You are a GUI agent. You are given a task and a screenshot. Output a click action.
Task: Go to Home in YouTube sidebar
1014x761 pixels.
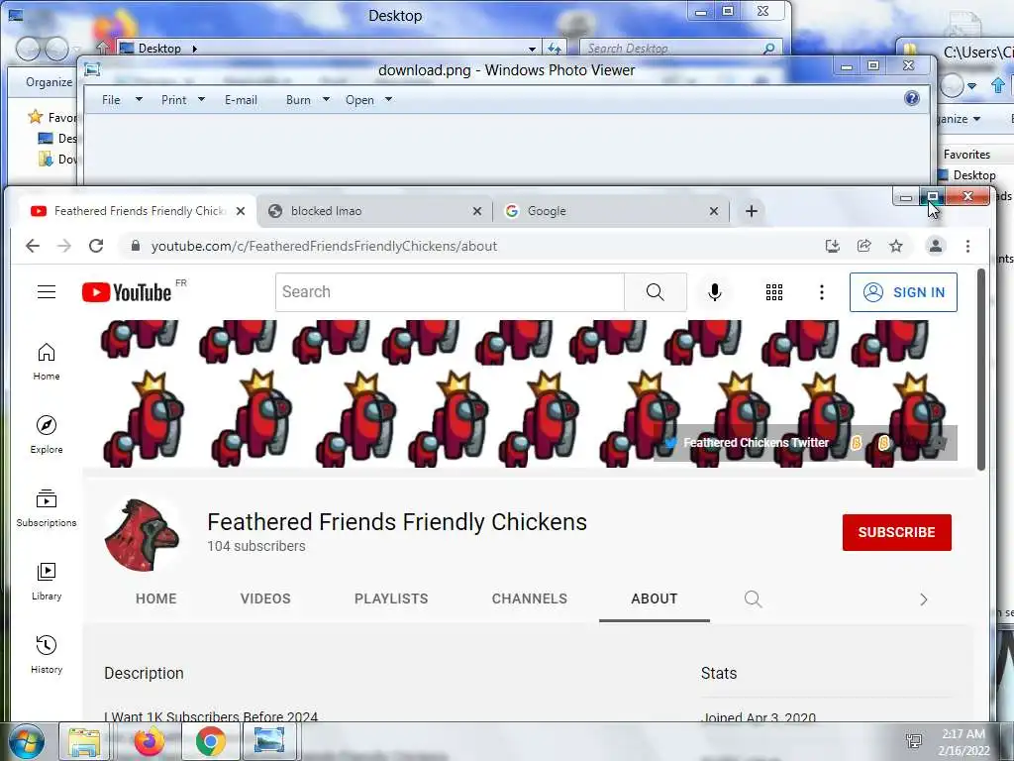[x=47, y=362]
